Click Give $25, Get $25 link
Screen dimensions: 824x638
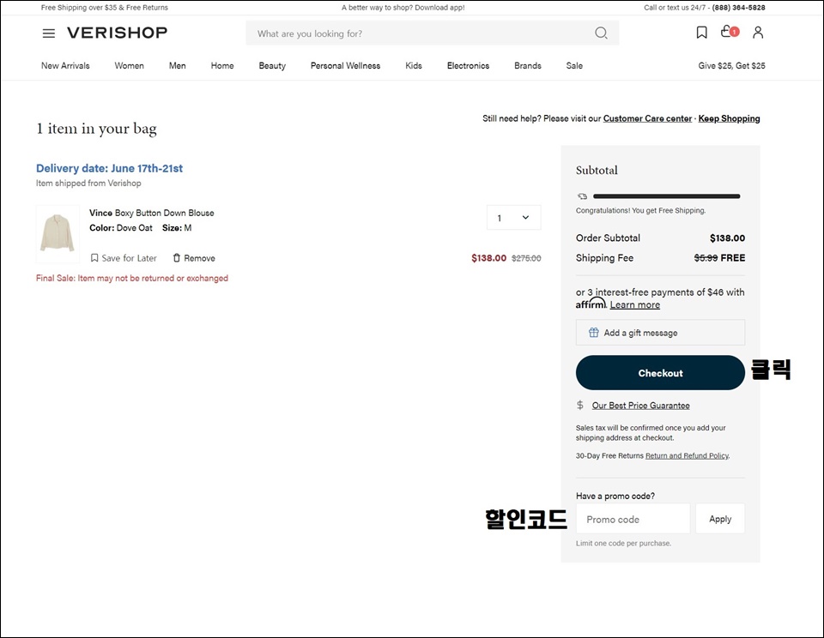click(x=731, y=66)
